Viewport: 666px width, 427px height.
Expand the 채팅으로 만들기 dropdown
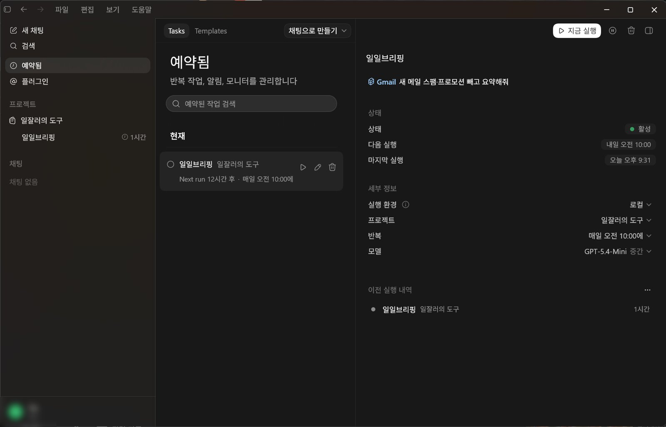click(318, 31)
